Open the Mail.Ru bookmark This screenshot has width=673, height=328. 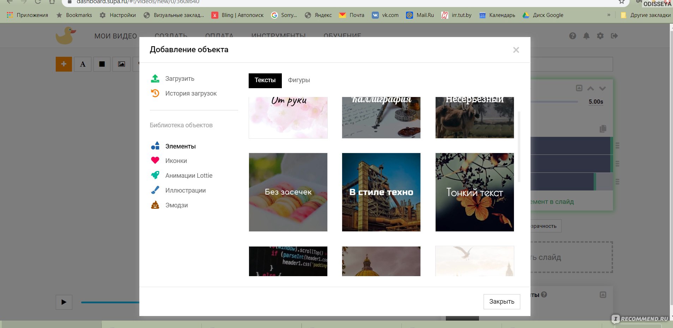click(x=420, y=15)
